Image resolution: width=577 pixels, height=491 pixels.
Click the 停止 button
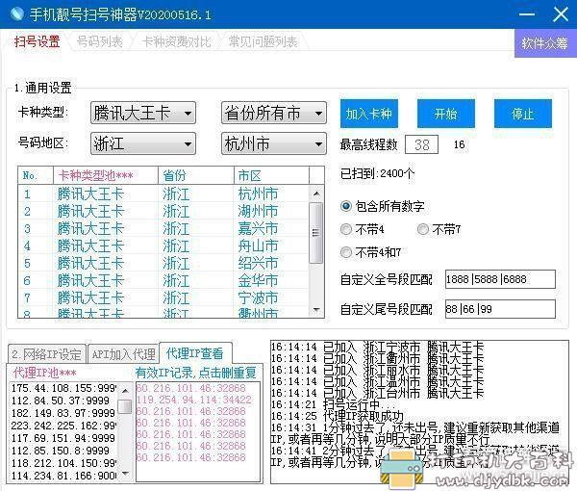pyautogui.click(x=523, y=114)
